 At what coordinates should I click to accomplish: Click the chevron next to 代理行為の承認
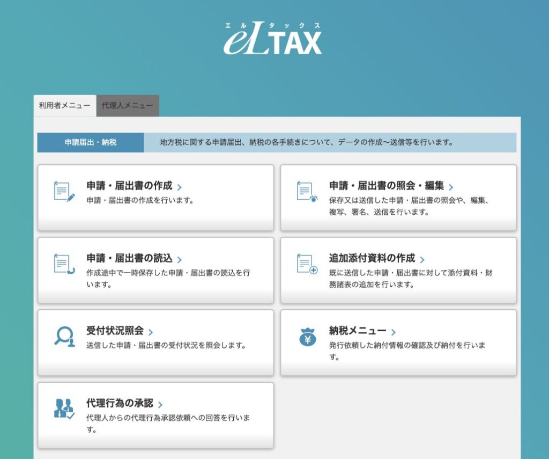(x=160, y=405)
